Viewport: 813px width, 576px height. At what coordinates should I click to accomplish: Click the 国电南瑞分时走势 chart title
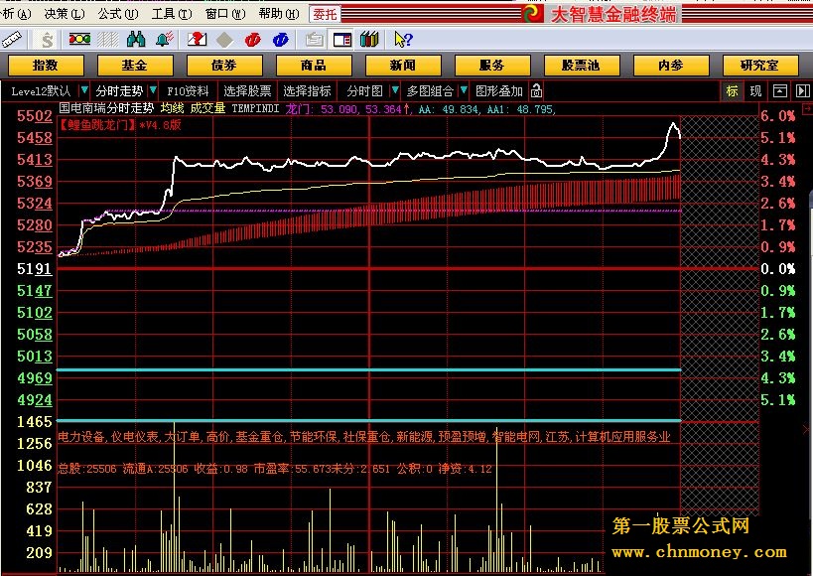(106, 108)
